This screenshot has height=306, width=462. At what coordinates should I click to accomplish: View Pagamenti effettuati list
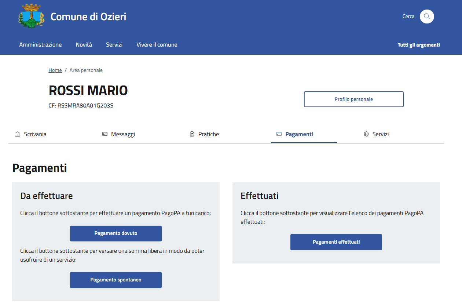pyautogui.click(x=336, y=242)
